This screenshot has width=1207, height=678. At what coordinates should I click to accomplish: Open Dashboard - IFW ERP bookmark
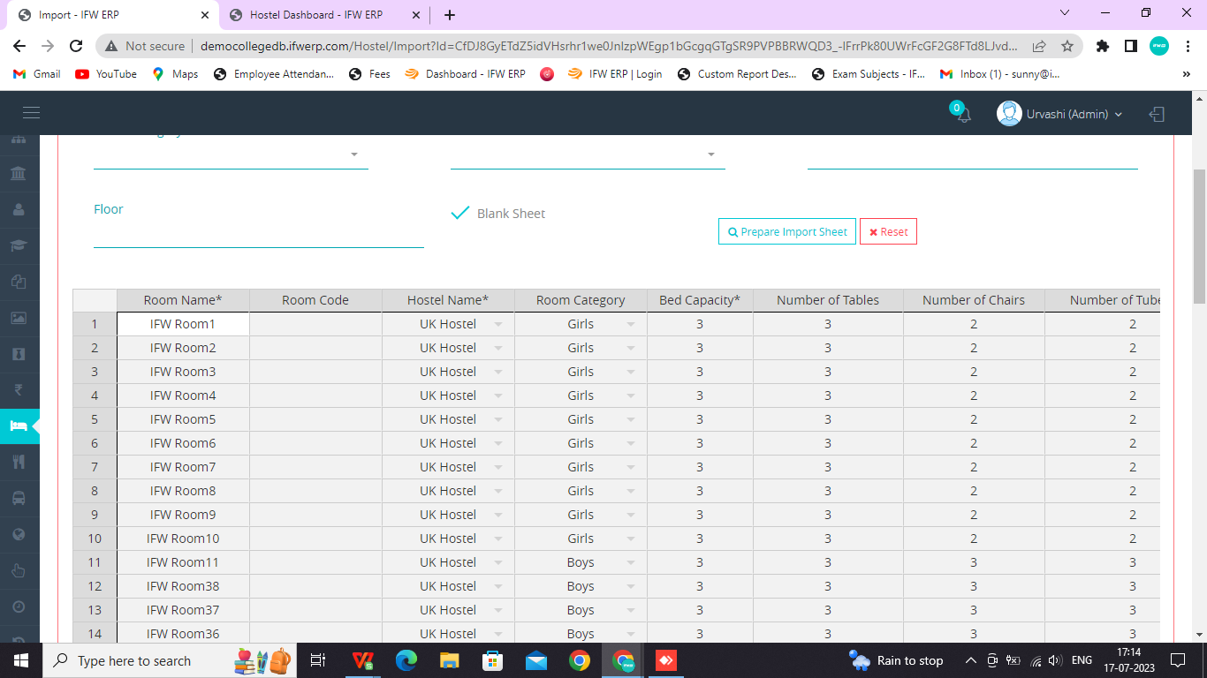465,74
